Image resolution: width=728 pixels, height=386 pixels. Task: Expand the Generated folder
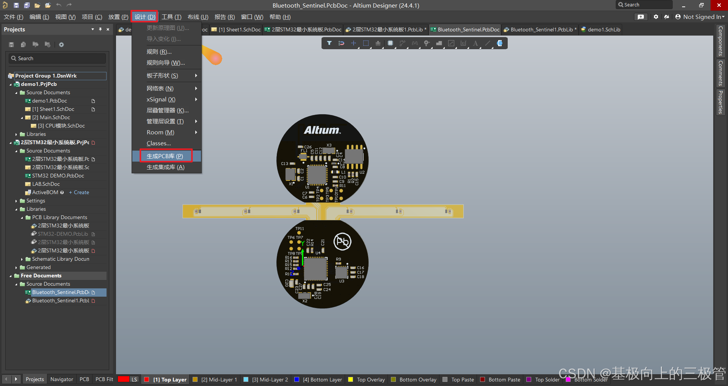(x=16, y=268)
